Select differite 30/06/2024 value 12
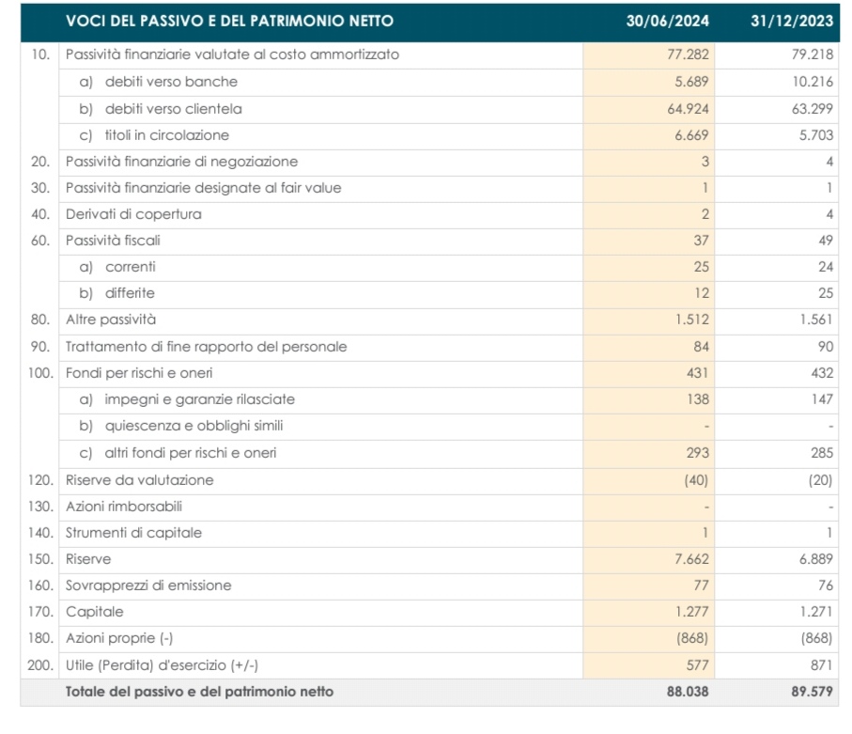Viewport: 852px width, 734px height. click(702, 293)
